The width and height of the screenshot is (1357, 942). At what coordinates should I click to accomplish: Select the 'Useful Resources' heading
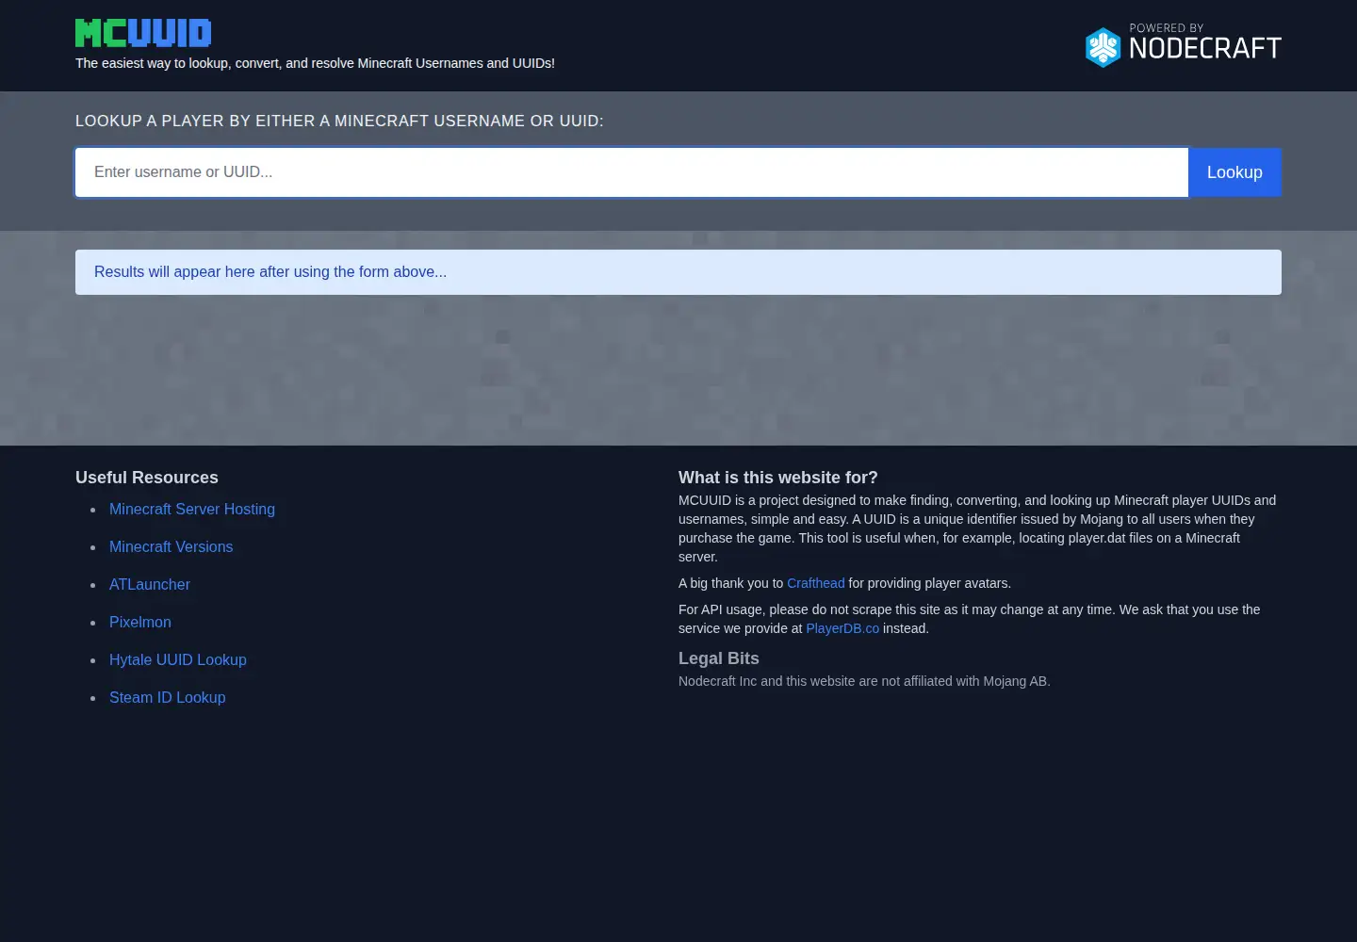pyautogui.click(x=147, y=478)
